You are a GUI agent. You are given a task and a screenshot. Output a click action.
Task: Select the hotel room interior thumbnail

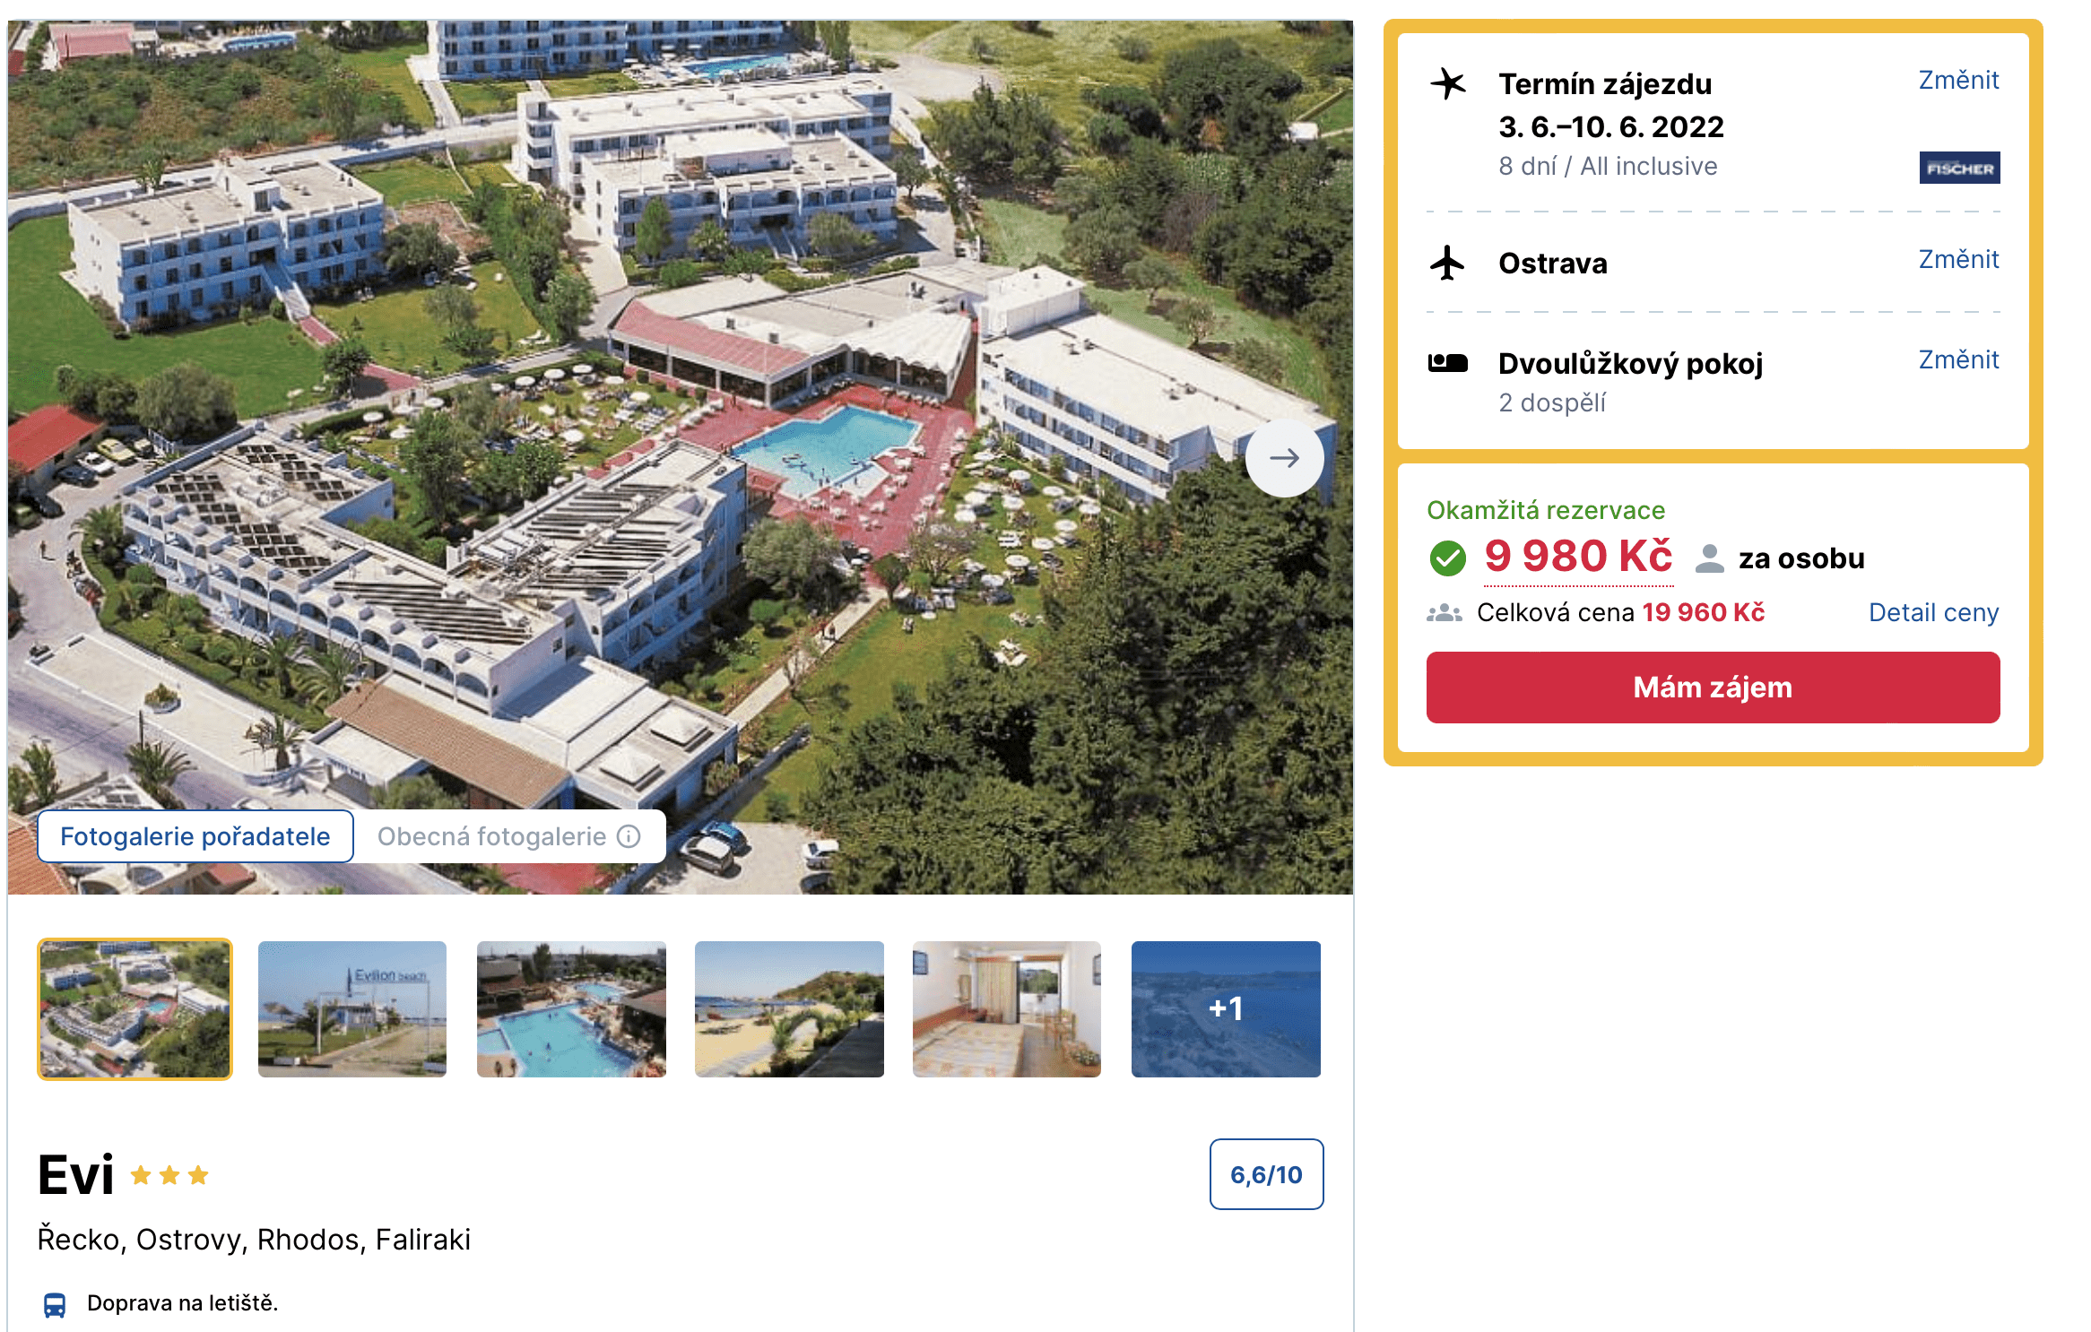tap(1006, 1008)
